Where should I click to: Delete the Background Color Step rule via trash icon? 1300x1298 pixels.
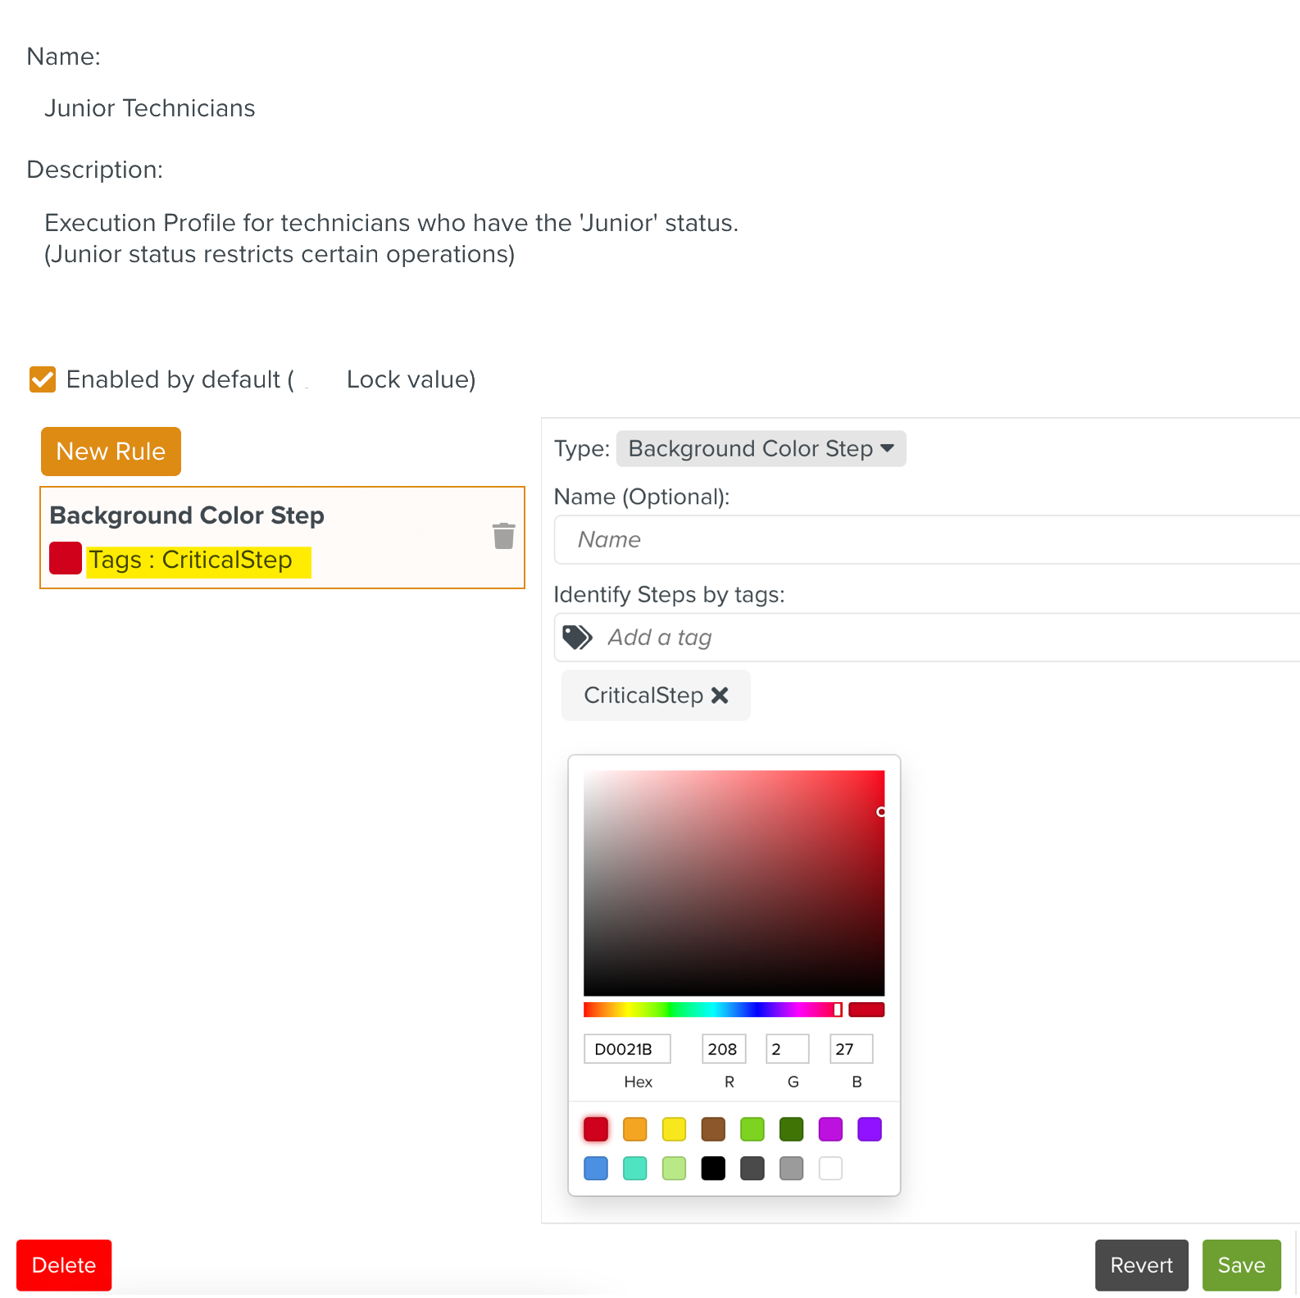click(x=503, y=536)
